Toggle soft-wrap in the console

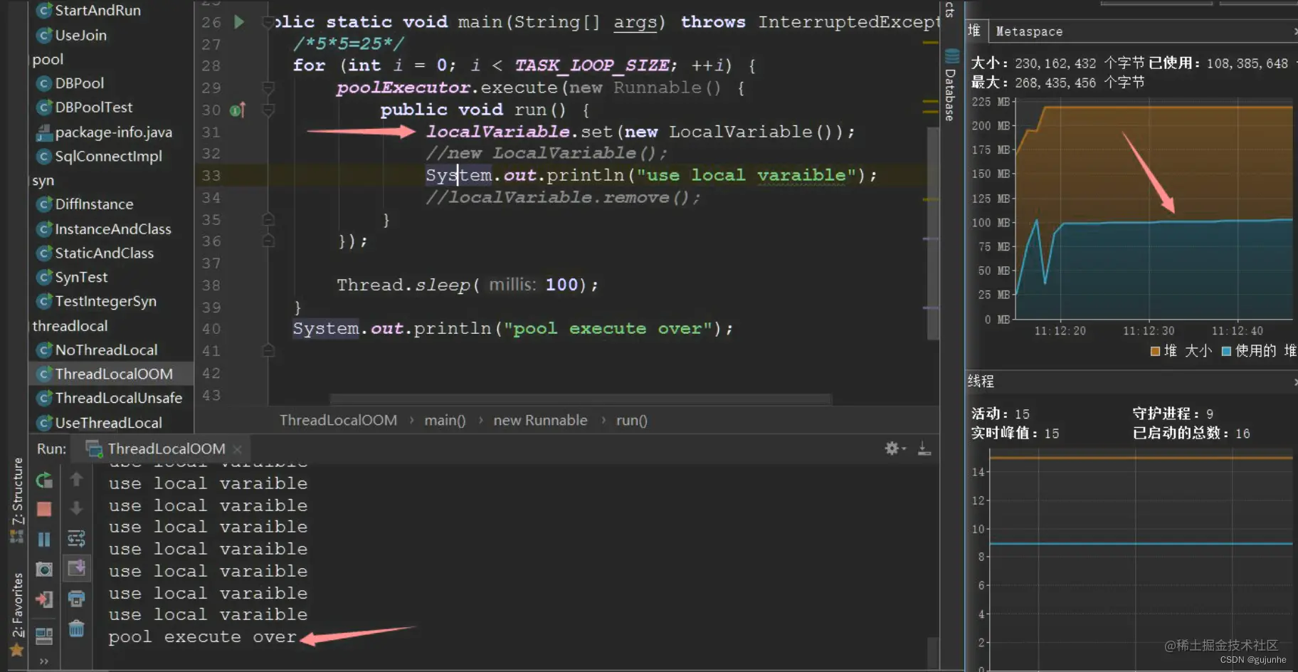click(76, 539)
